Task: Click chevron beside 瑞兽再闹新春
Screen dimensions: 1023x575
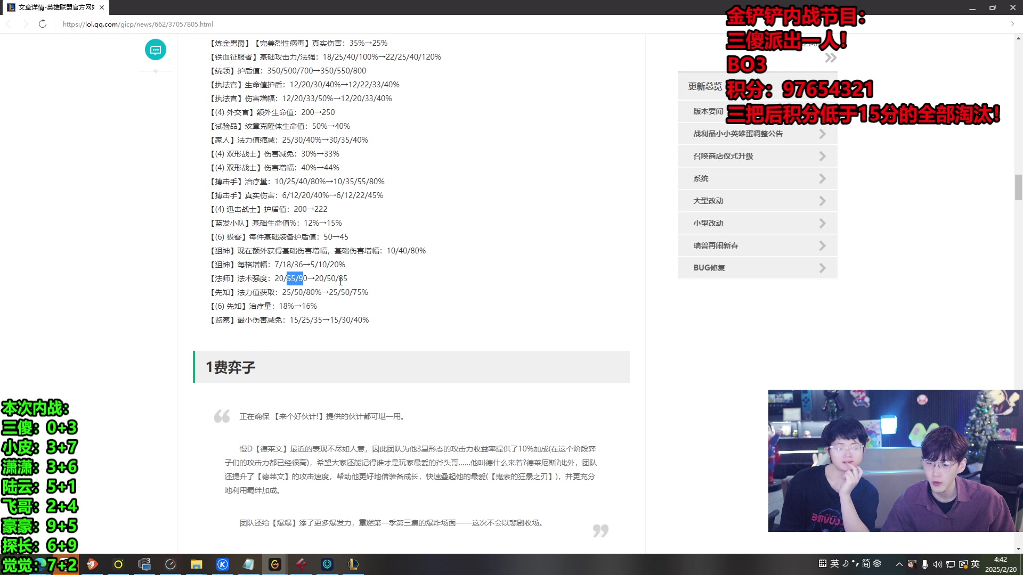Action: tap(822, 245)
